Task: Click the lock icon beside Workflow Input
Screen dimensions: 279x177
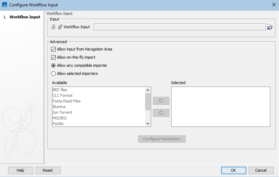Action: click(53, 27)
